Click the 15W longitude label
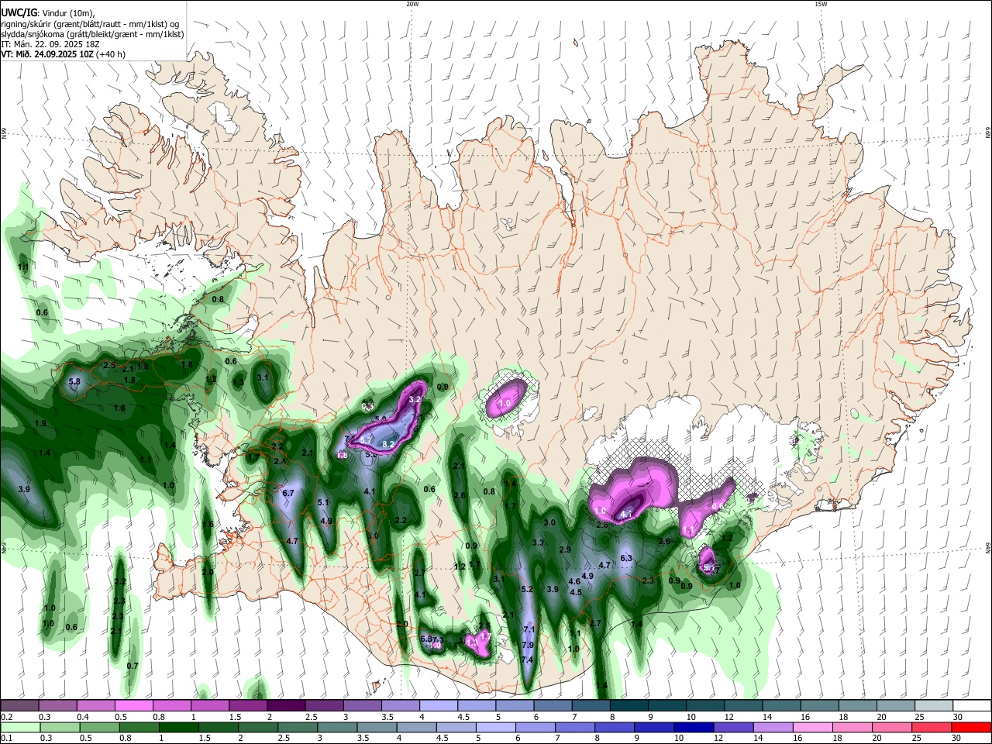This screenshot has width=992, height=744. click(x=821, y=4)
